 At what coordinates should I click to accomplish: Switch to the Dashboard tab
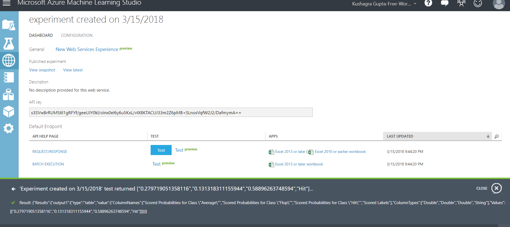click(41, 35)
